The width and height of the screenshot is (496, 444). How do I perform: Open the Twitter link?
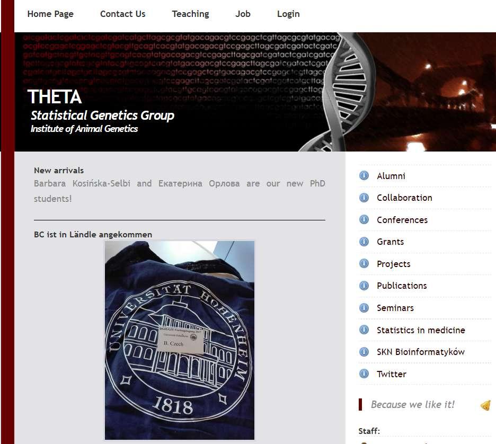click(391, 374)
